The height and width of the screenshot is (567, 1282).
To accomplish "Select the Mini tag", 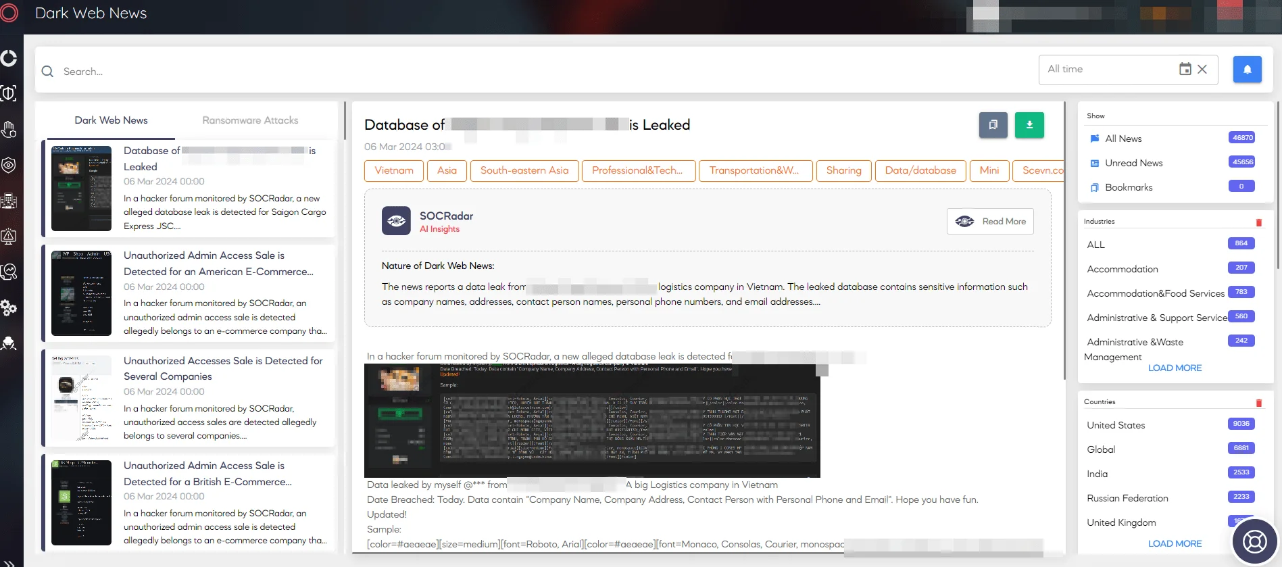I will pos(989,170).
